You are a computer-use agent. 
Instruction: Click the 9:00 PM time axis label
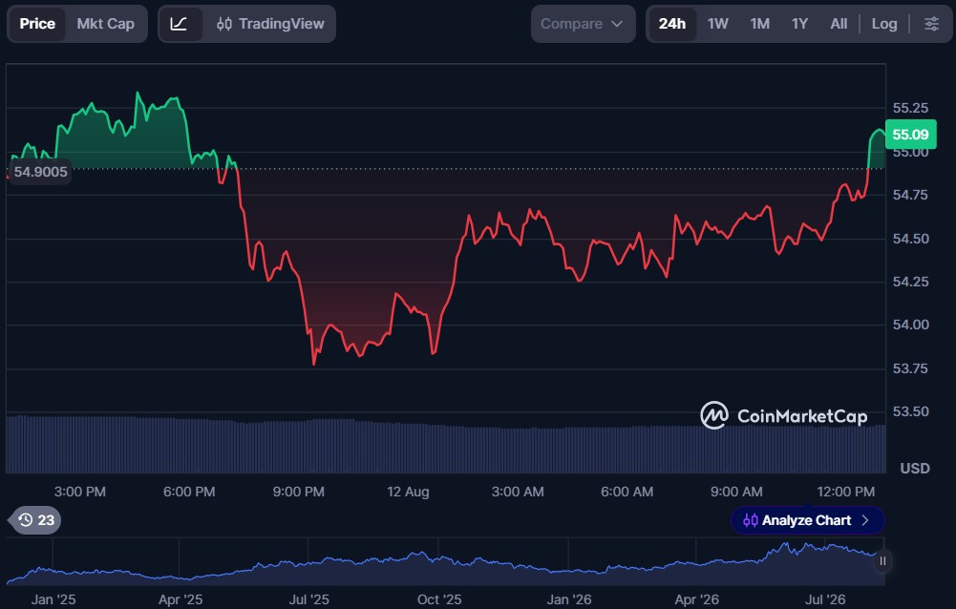[x=298, y=492]
